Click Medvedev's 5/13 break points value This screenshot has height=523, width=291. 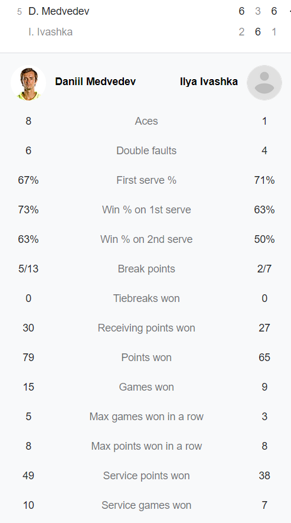point(28,269)
